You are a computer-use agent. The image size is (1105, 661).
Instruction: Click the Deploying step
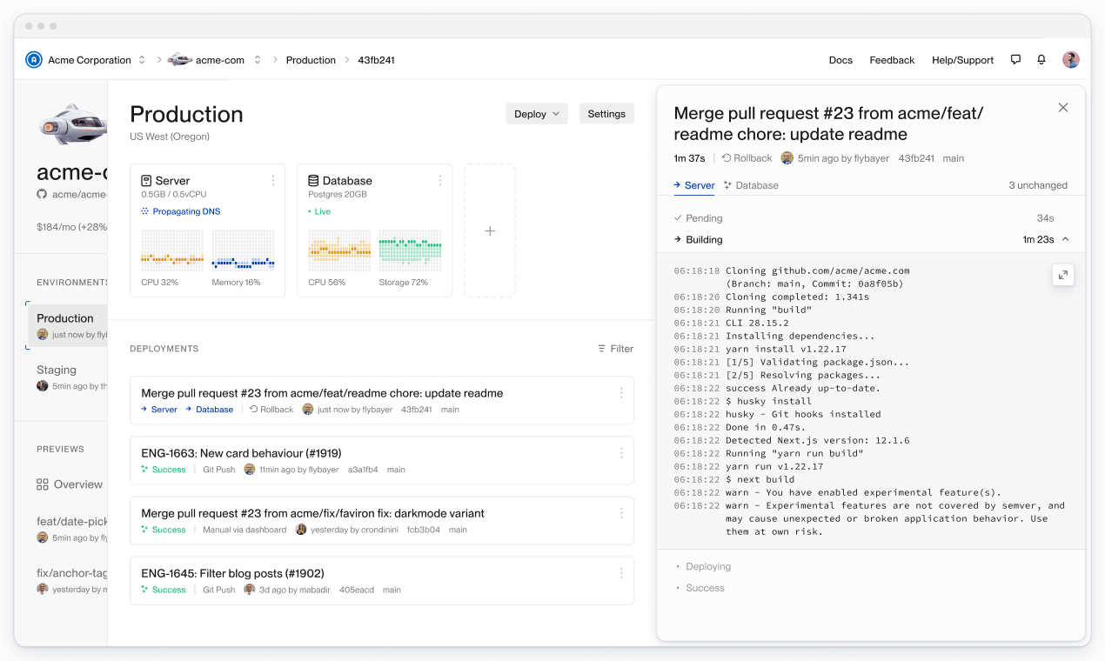708,566
